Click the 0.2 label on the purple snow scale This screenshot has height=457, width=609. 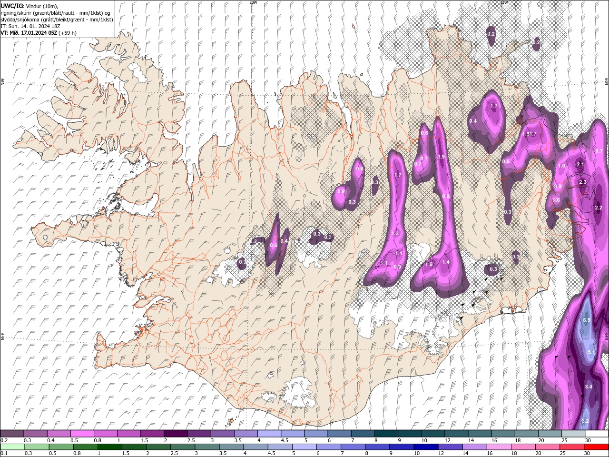coord(4,440)
